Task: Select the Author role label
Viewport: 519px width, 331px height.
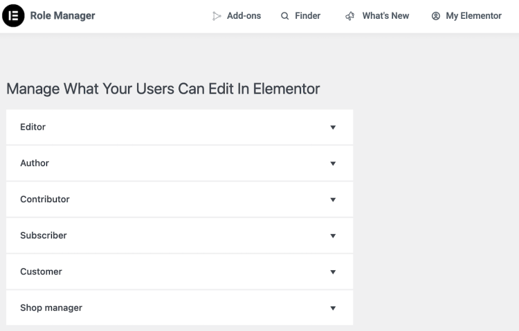Action: (x=35, y=163)
